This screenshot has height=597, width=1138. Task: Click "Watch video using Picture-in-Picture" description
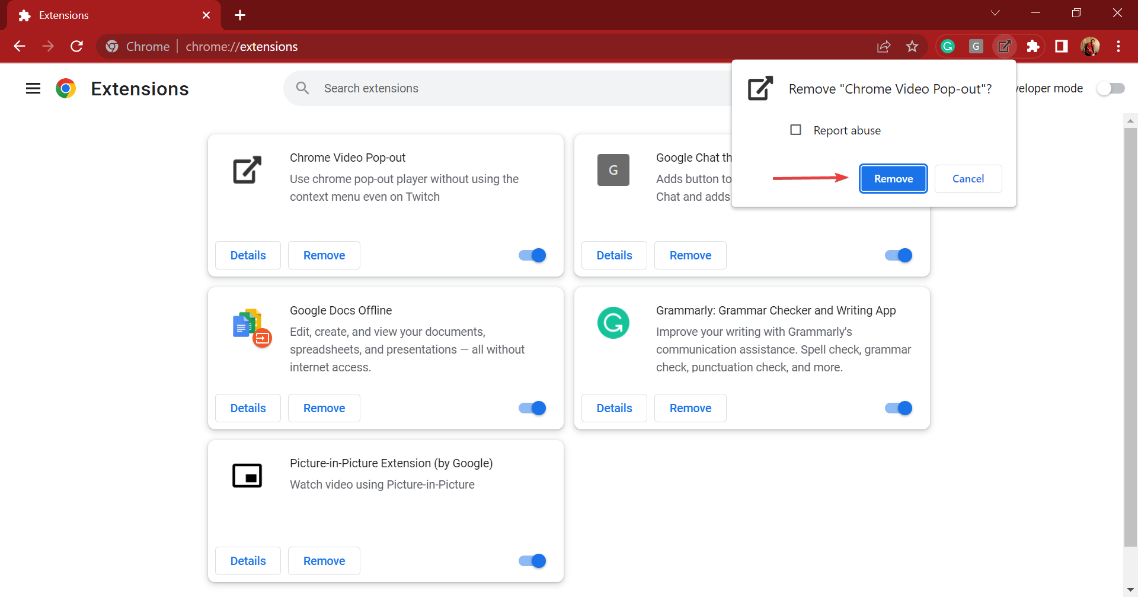[382, 484]
